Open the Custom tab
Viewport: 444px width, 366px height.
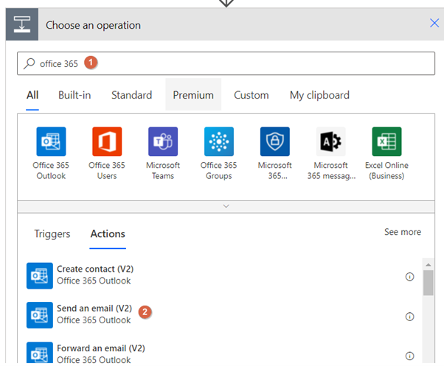click(x=252, y=95)
